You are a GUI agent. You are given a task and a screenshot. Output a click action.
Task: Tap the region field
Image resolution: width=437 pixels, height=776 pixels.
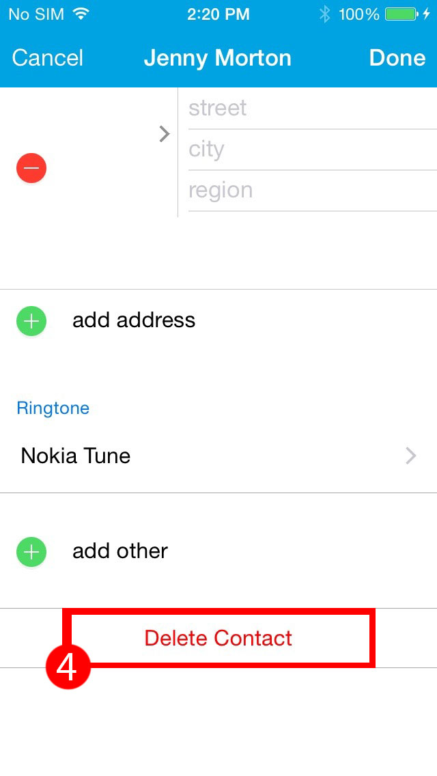312,191
